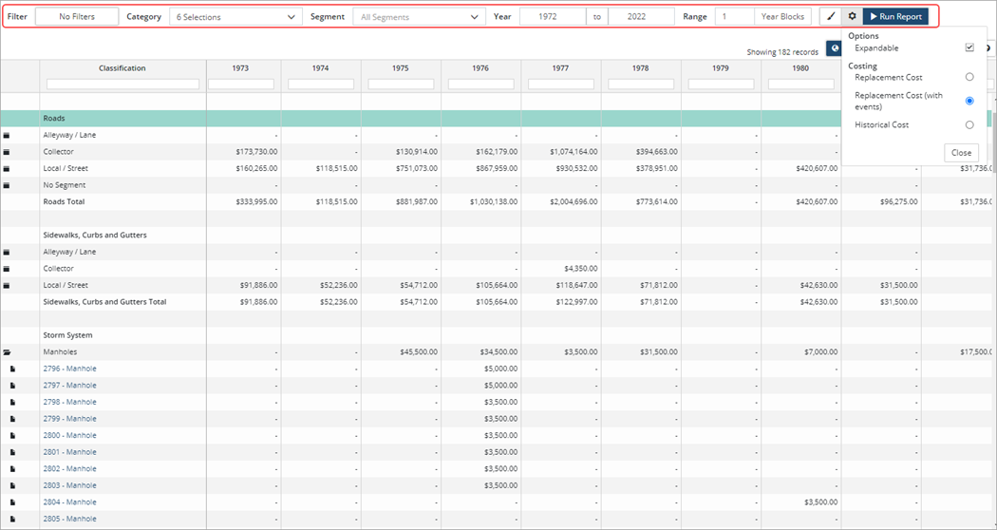
Task: Expand the Roads Alleyway / Lane folder icon
Action: [x=6, y=136]
